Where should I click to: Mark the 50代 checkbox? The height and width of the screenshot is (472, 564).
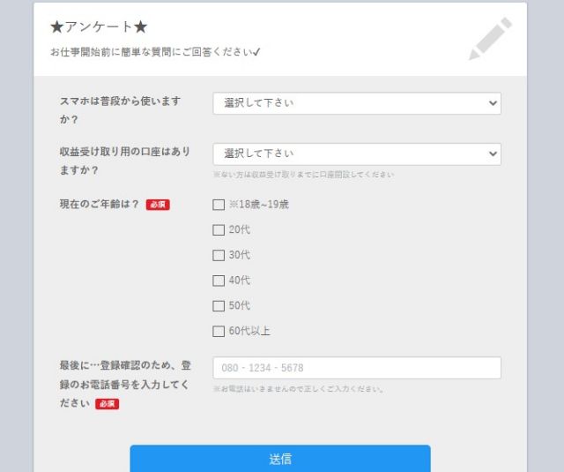[219, 306]
